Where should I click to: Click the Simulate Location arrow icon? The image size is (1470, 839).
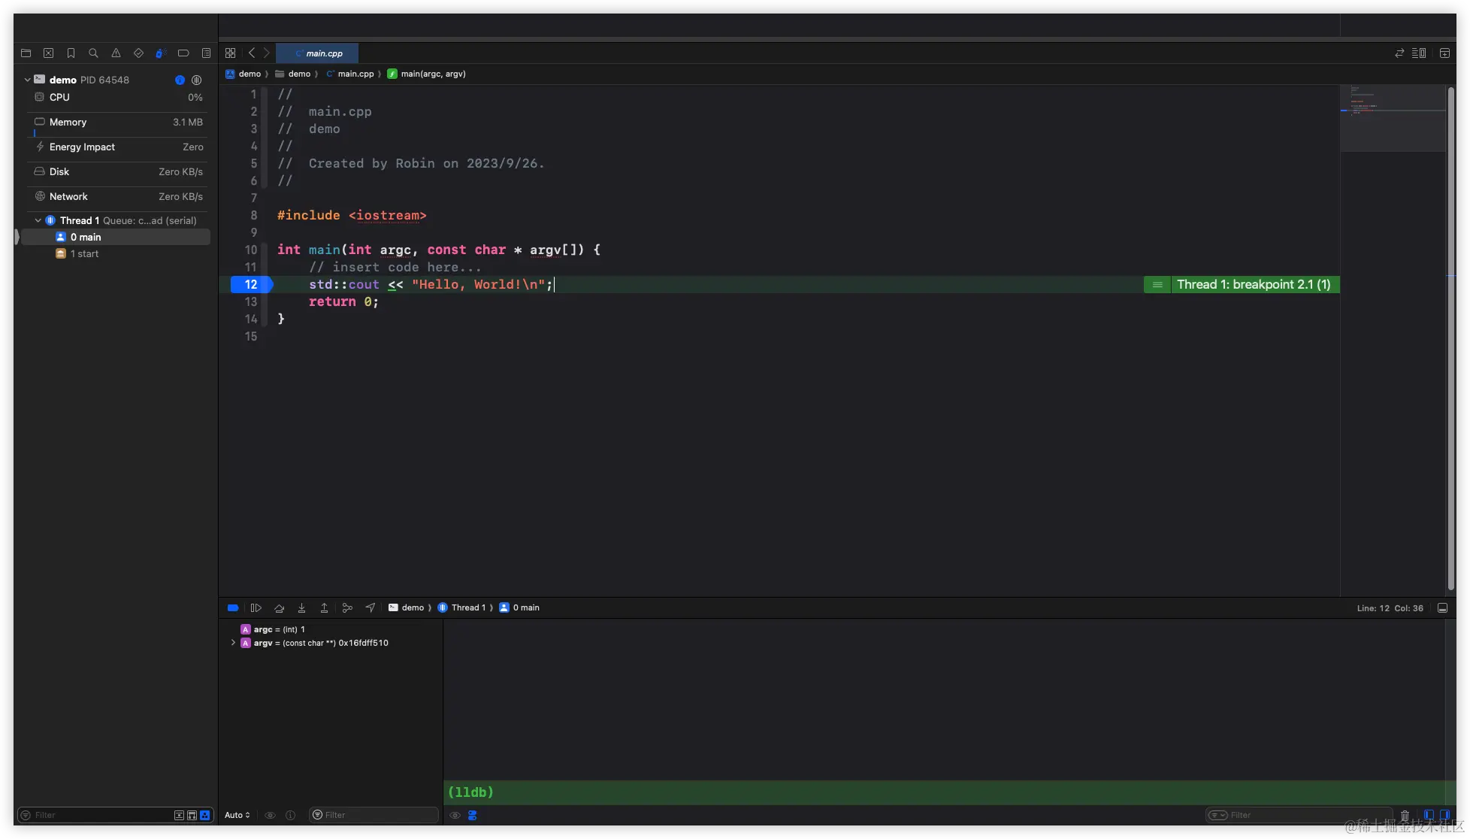[370, 607]
